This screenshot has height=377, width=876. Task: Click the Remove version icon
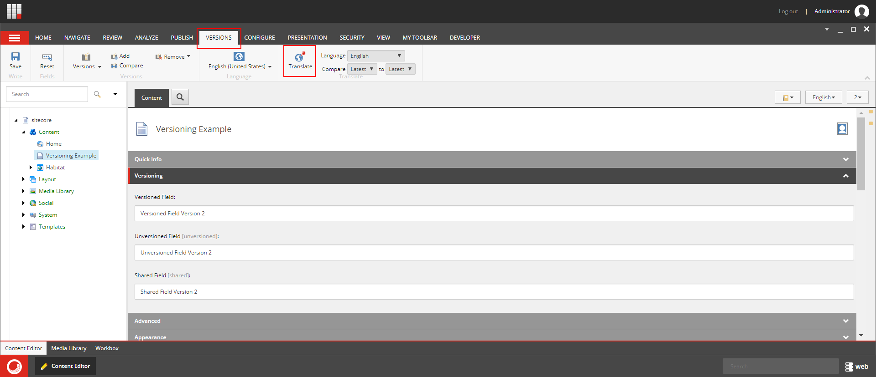pyautogui.click(x=159, y=57)
